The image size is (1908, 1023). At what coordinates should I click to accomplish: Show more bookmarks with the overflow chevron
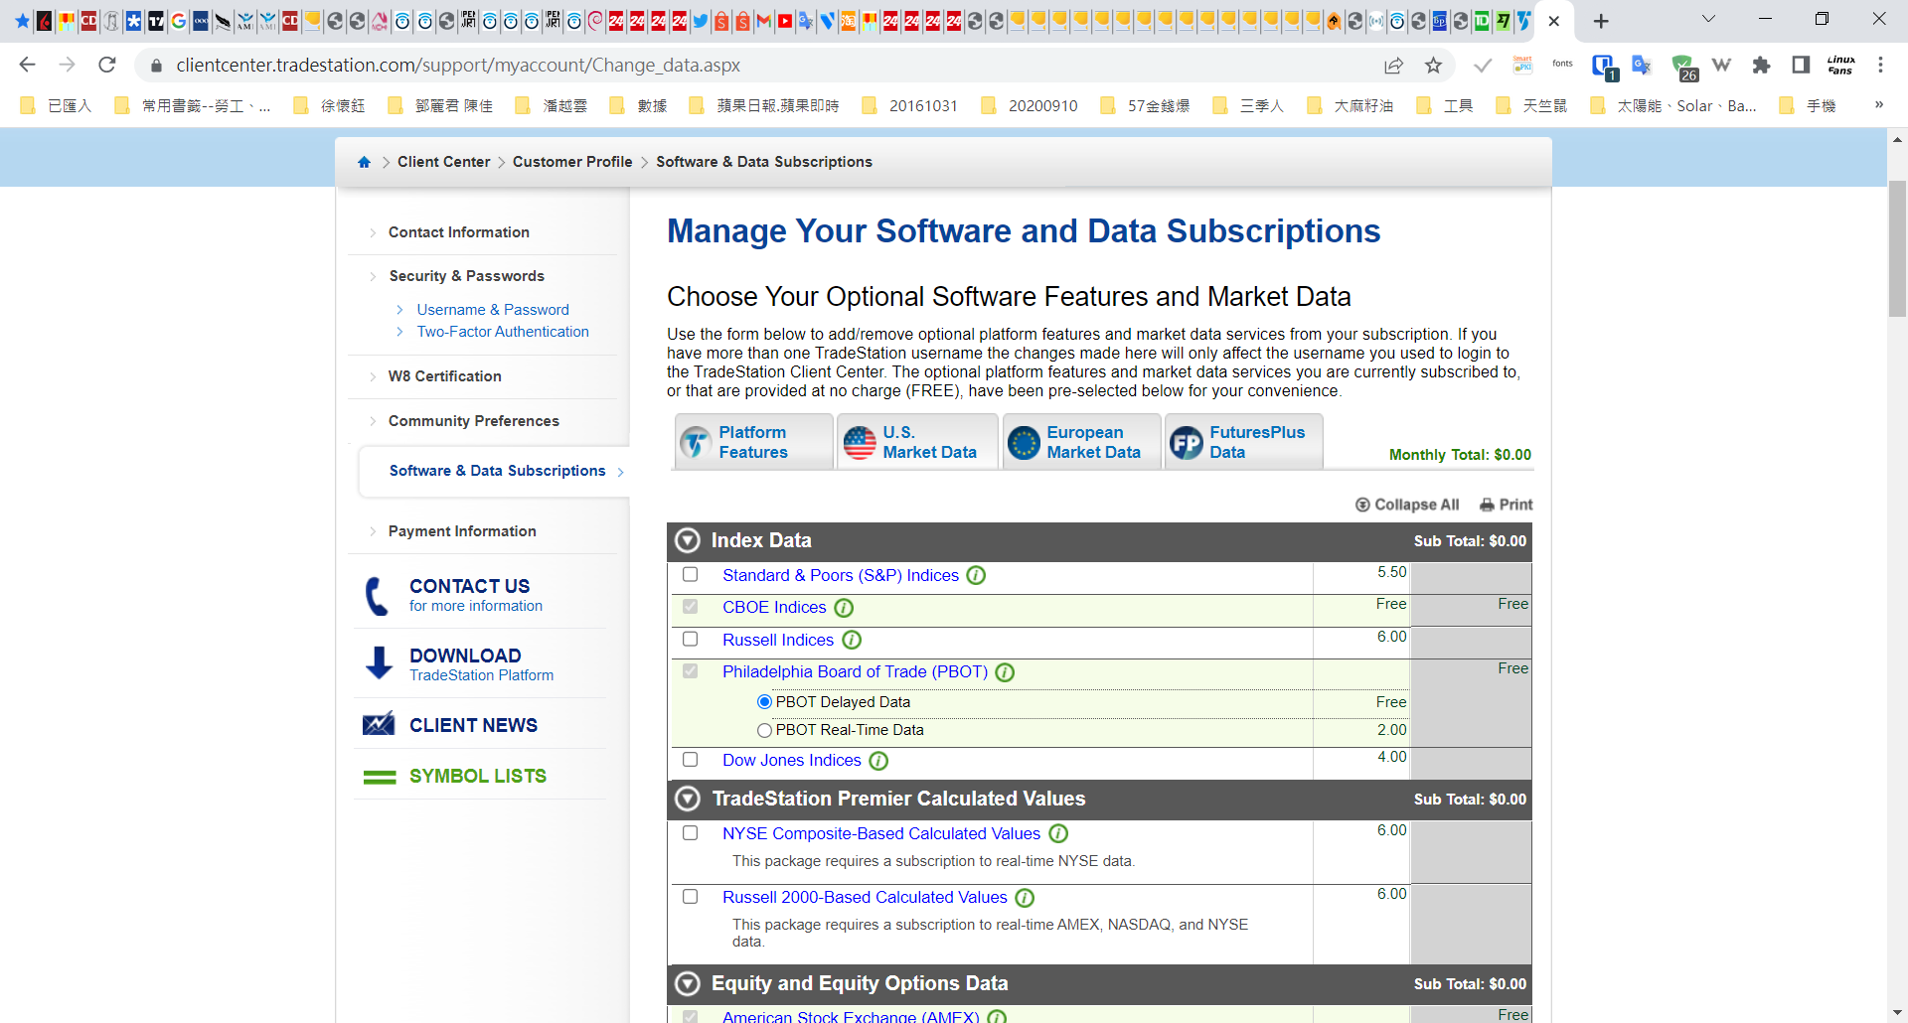pyautogui.click(x=1878, y=105)
